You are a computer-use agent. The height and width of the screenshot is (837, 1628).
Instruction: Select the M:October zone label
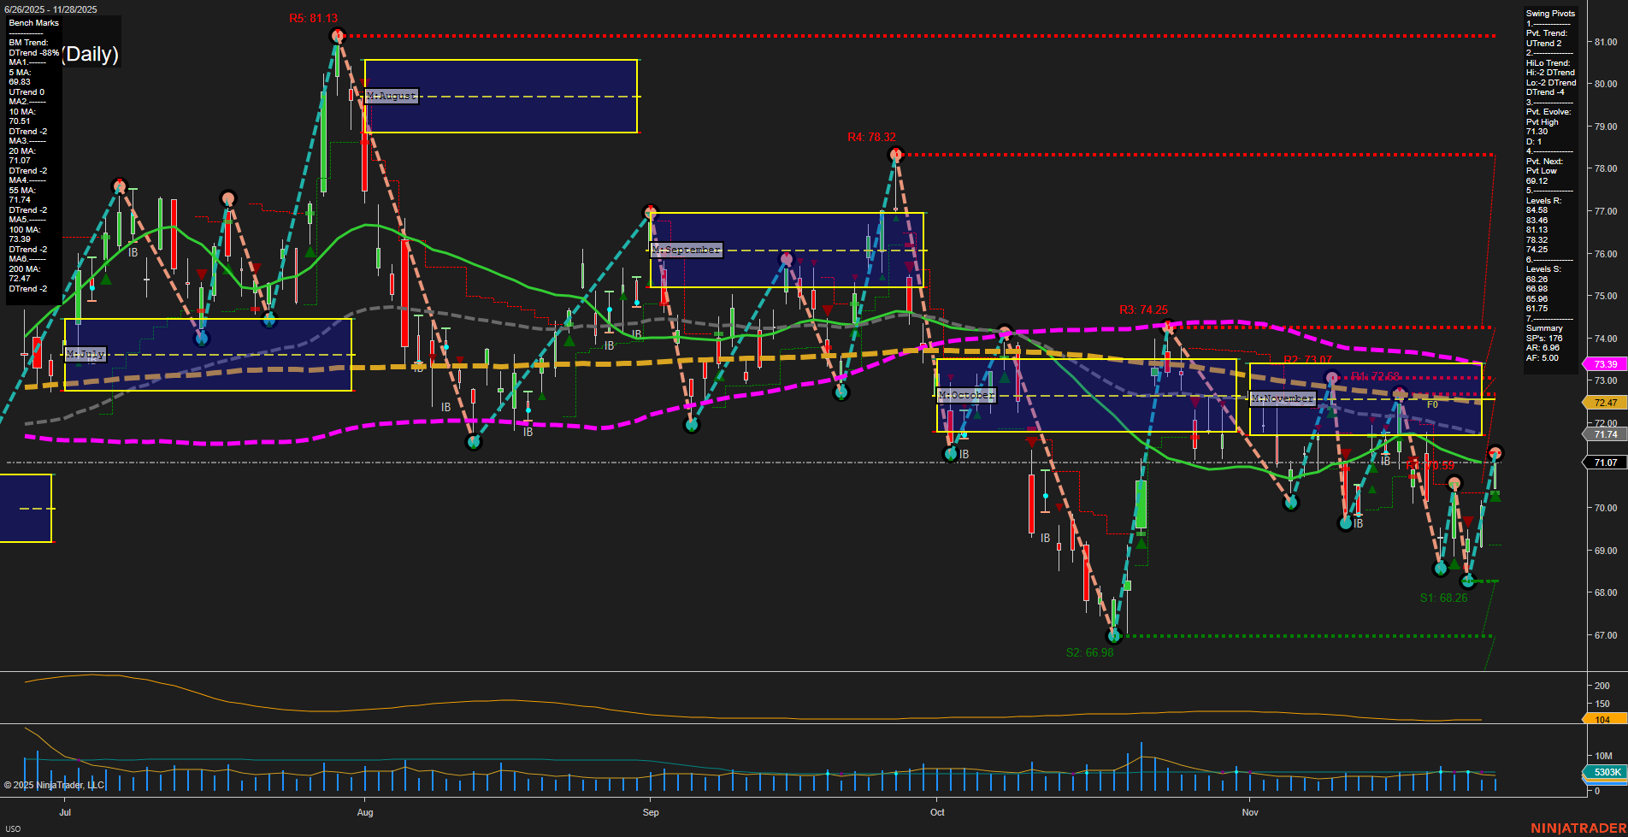(966, 394)
